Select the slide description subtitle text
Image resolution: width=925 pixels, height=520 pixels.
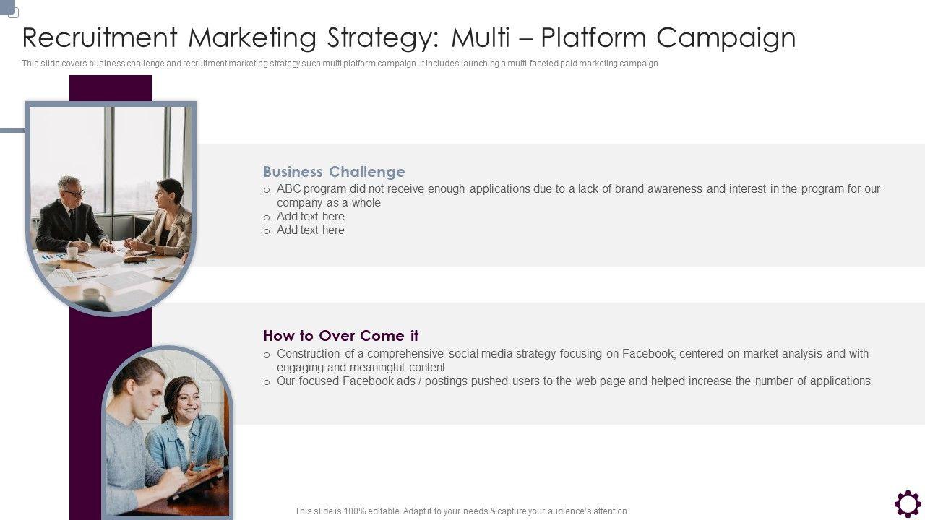coord(340,64)
